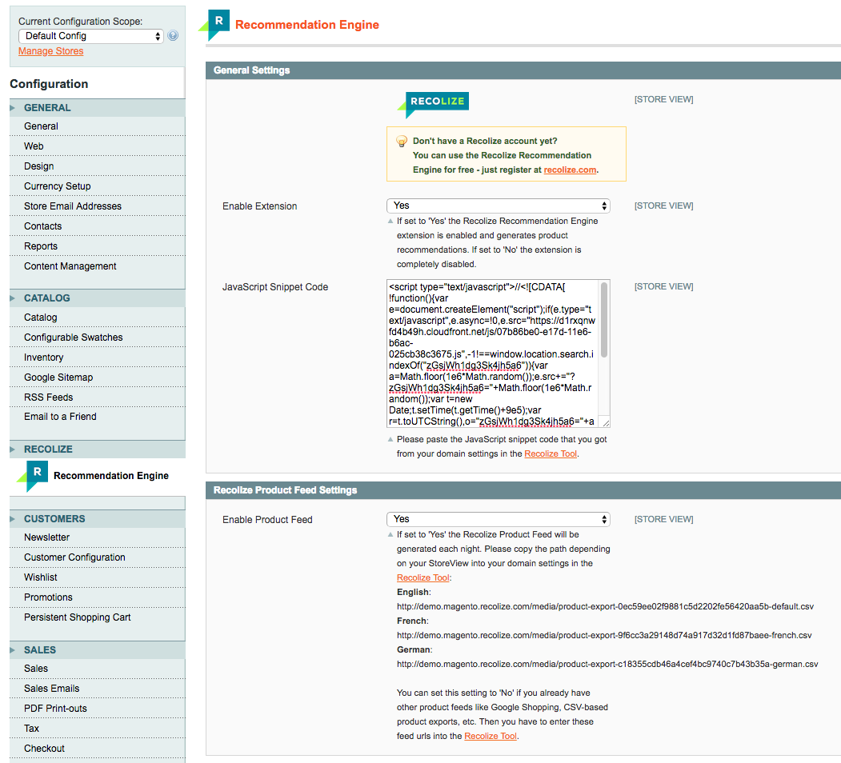
Task: Click the Recolize brand logo in General Settings
Action: (433, 104)
